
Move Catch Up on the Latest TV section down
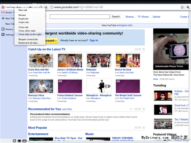(x=140, y=49)
